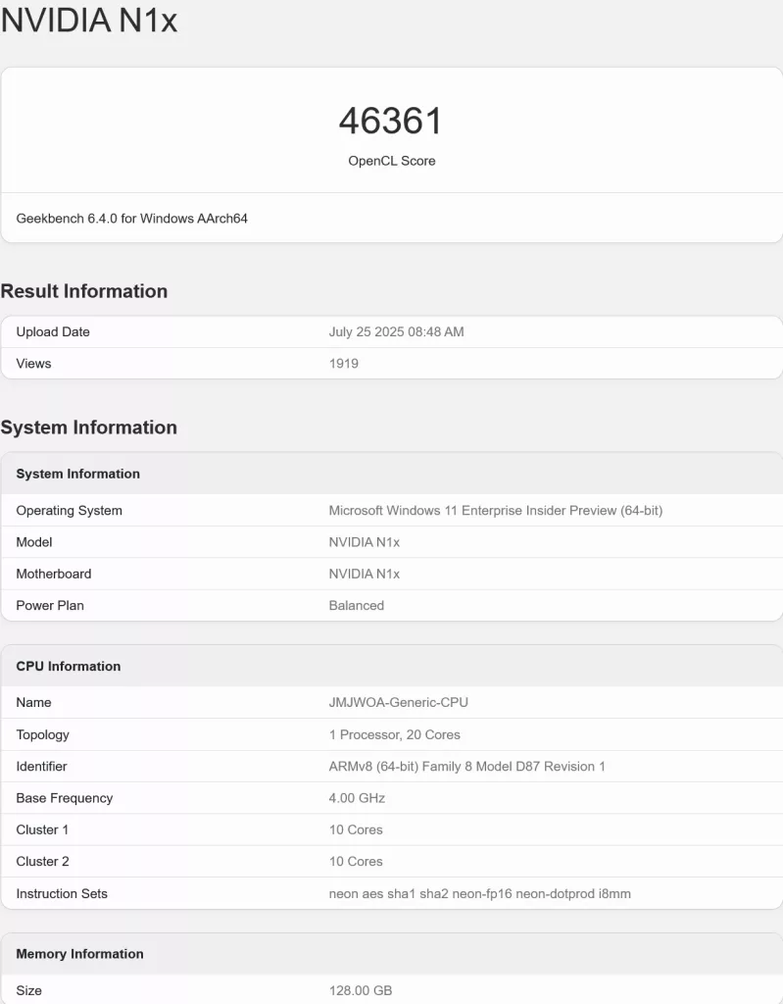
Task: Select the July 25 2025 08:48 AM value
Action: click(396, 331)
